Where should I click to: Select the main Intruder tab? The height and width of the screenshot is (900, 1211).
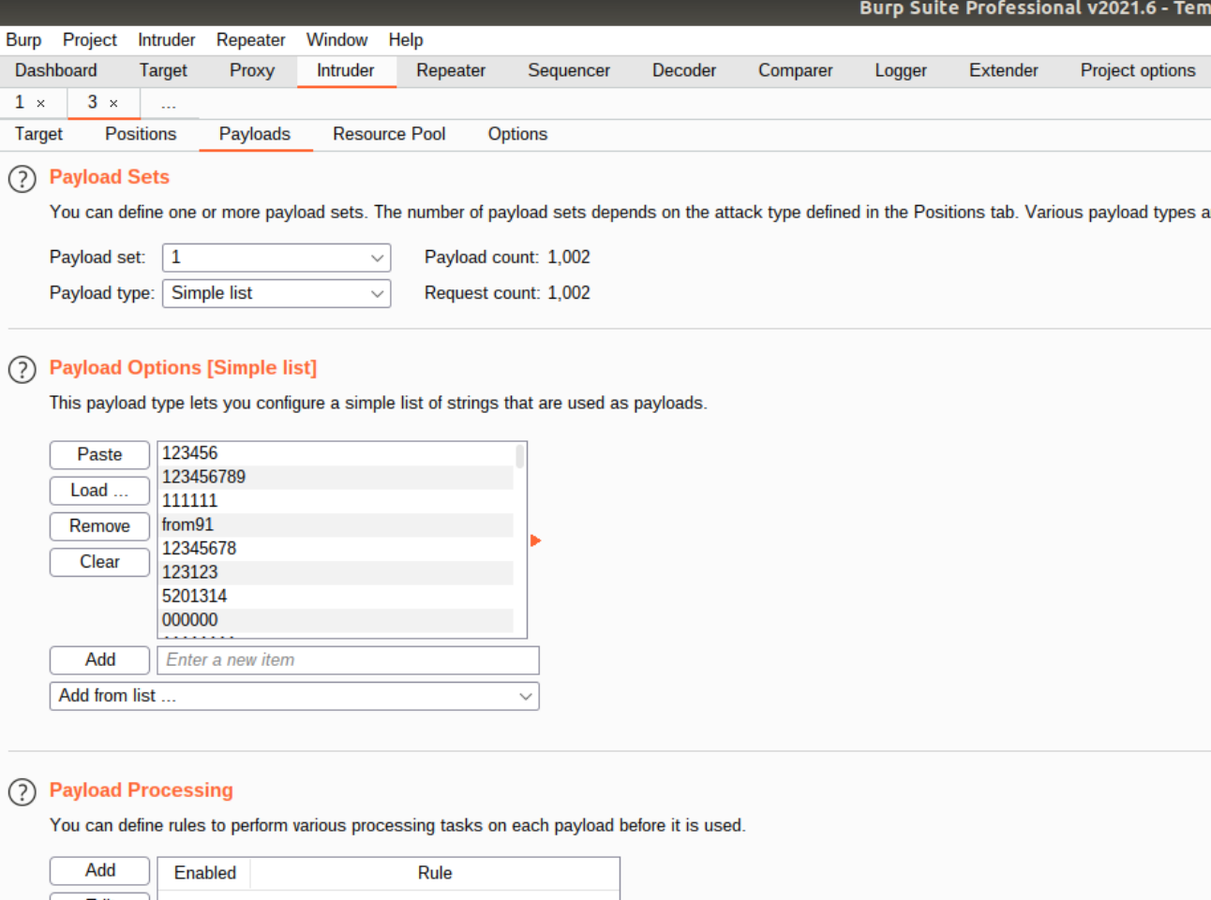346,71
